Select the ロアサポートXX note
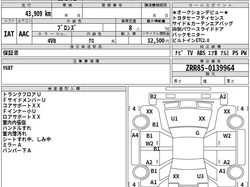Screen dimensions: 250x187 pyautogui.click(x=21, y=117)
